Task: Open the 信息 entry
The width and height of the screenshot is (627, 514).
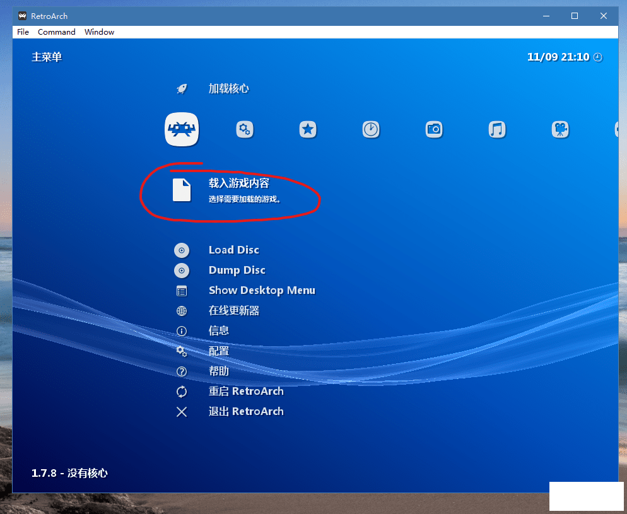Action: (x=219, y=331)
